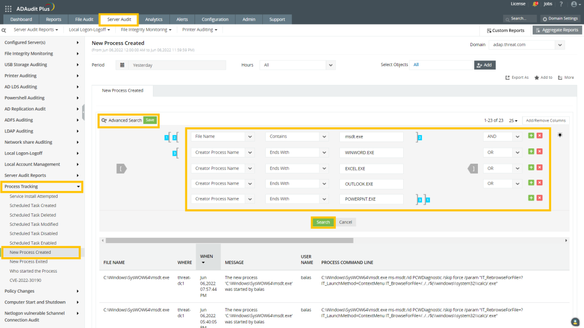Open the apps grid icon beside ADAudit Plus

pyautogui.click(x=8, y=7)
